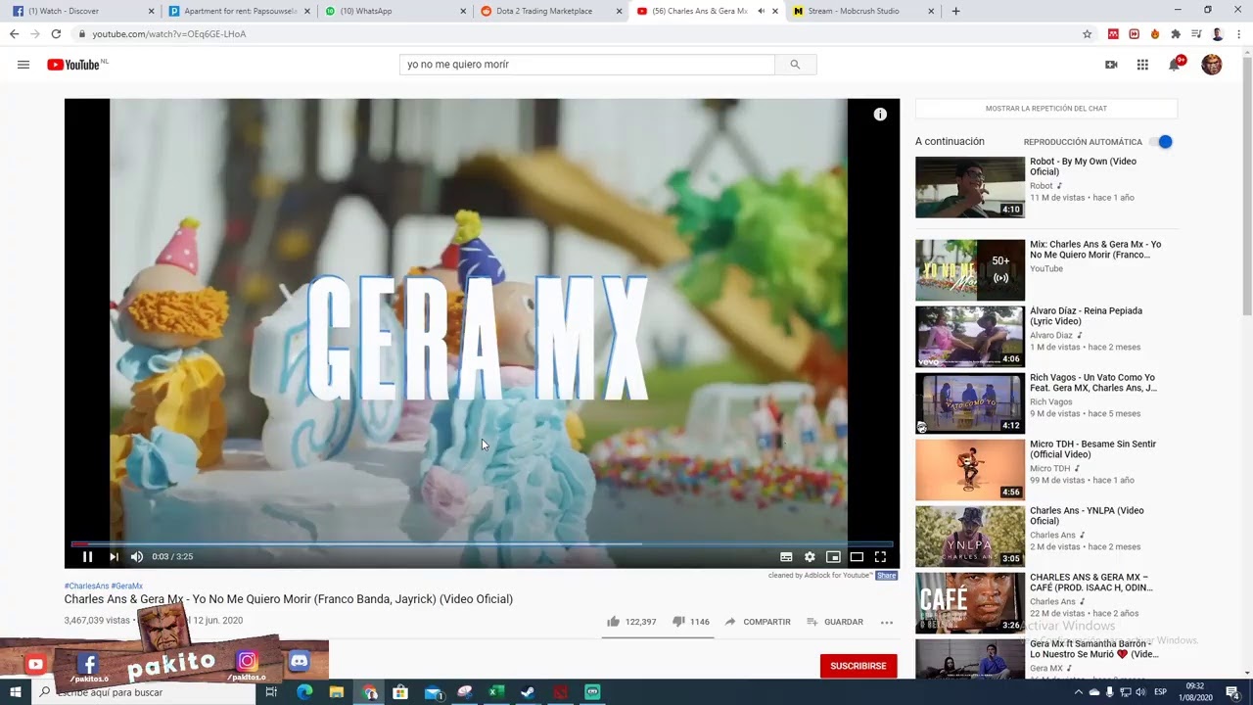This screenshot has width=1253, height=705.
Task: Click the search magnifier button
Action: 795,65
